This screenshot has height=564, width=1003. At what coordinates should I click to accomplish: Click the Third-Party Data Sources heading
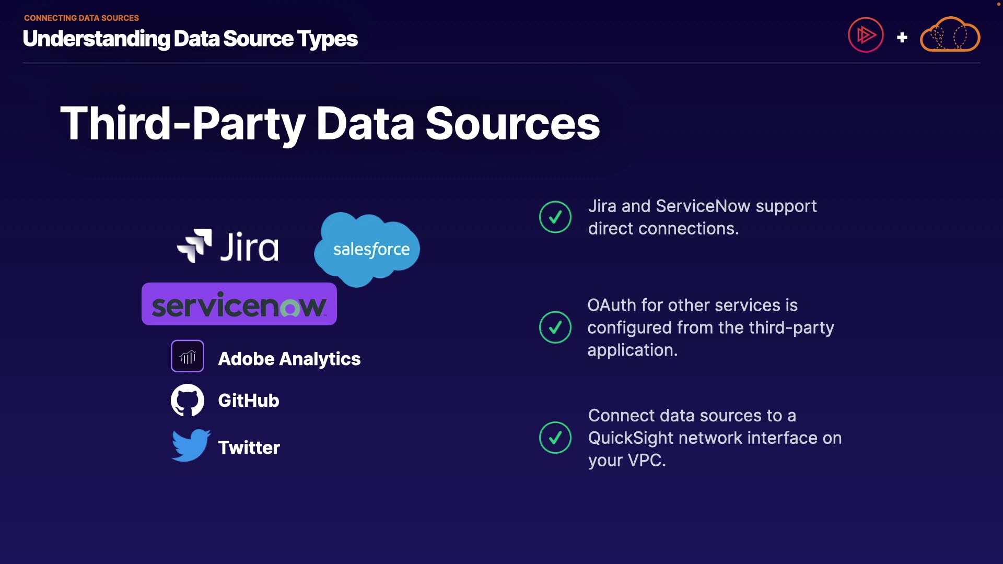point(330,124)
